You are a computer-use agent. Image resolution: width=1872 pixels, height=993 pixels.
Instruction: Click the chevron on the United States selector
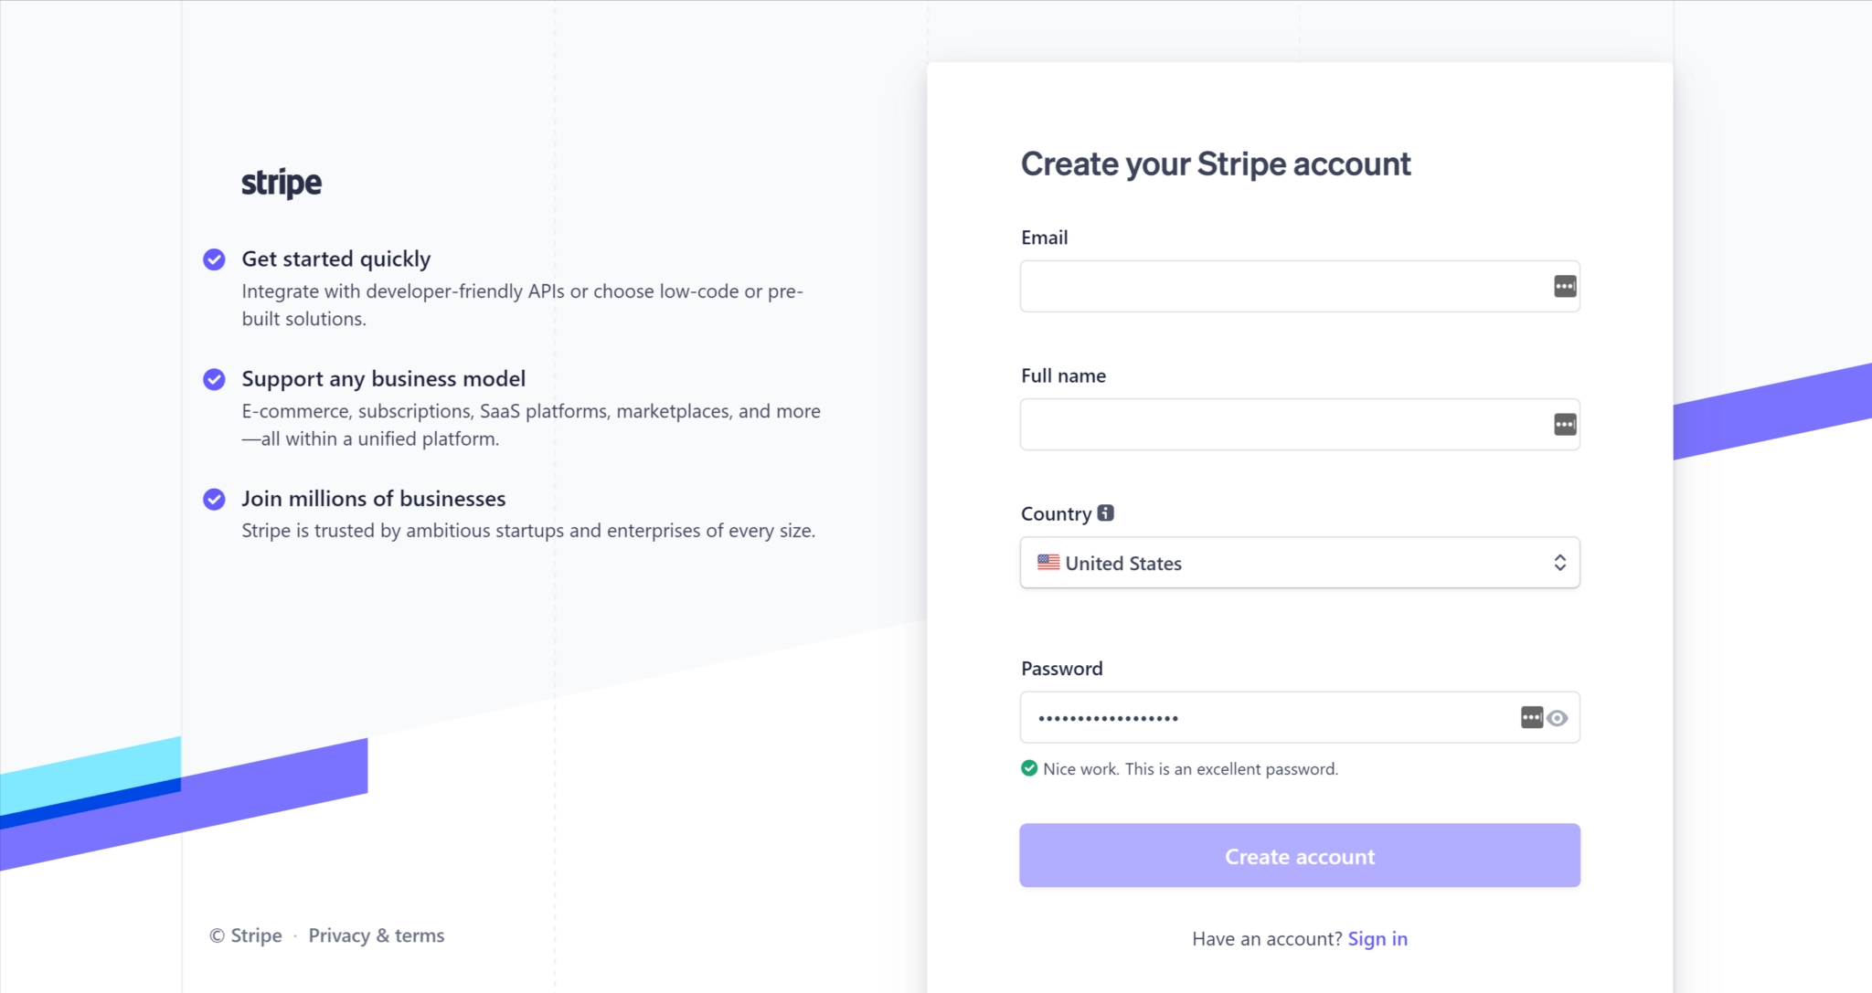(1560, 563)
